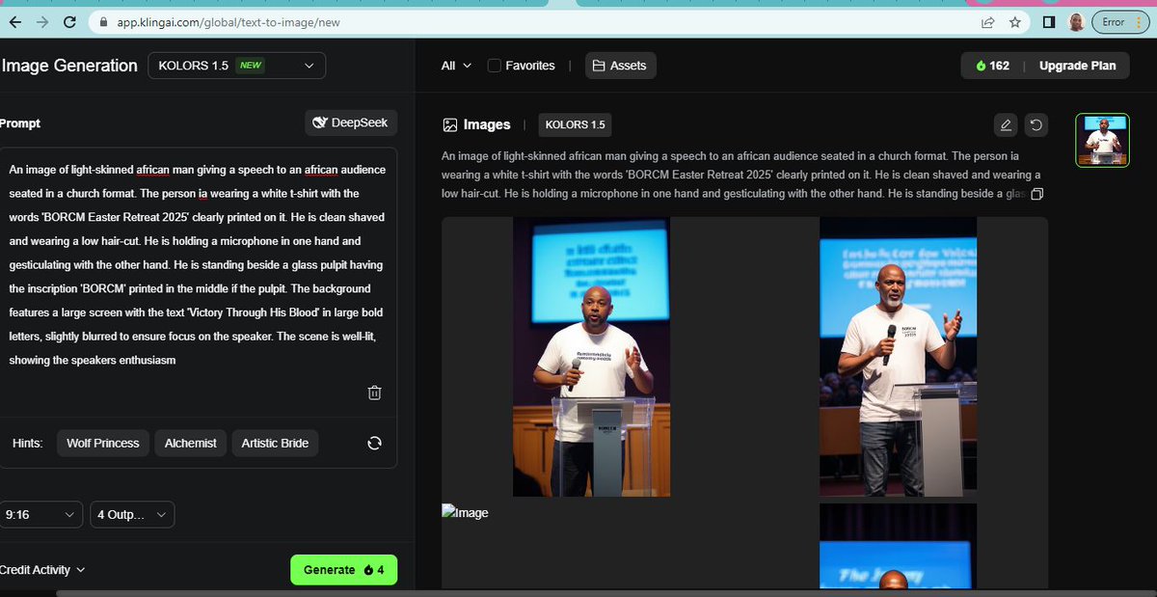Bookmark this page with the star icon
This screenshot has height=597, width=1157.
[1015, 21]
